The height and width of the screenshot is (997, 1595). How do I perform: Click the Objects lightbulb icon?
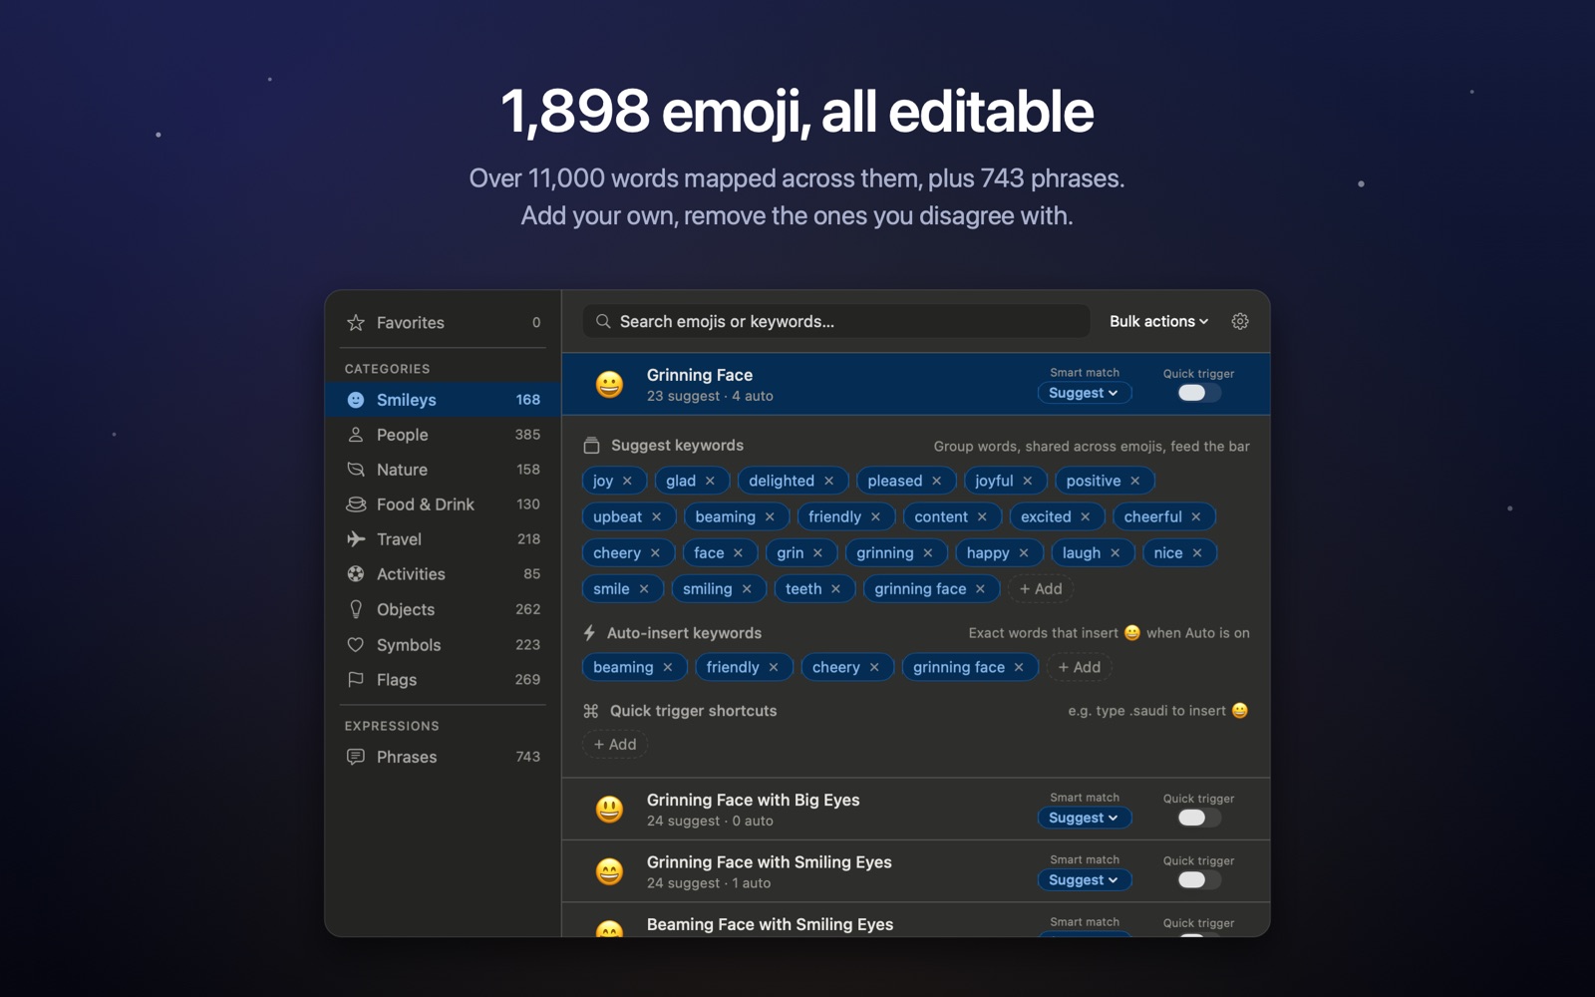(x=356, y=609)
